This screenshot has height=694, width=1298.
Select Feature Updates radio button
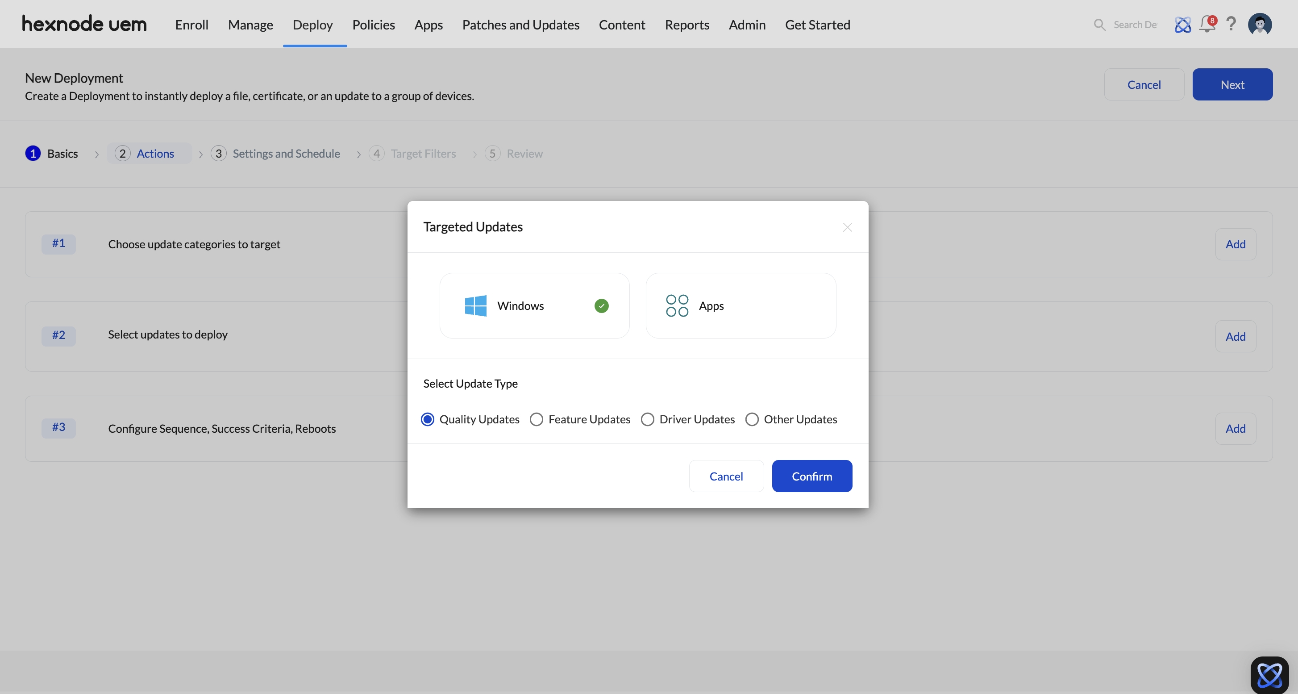(x=537, y=419)
